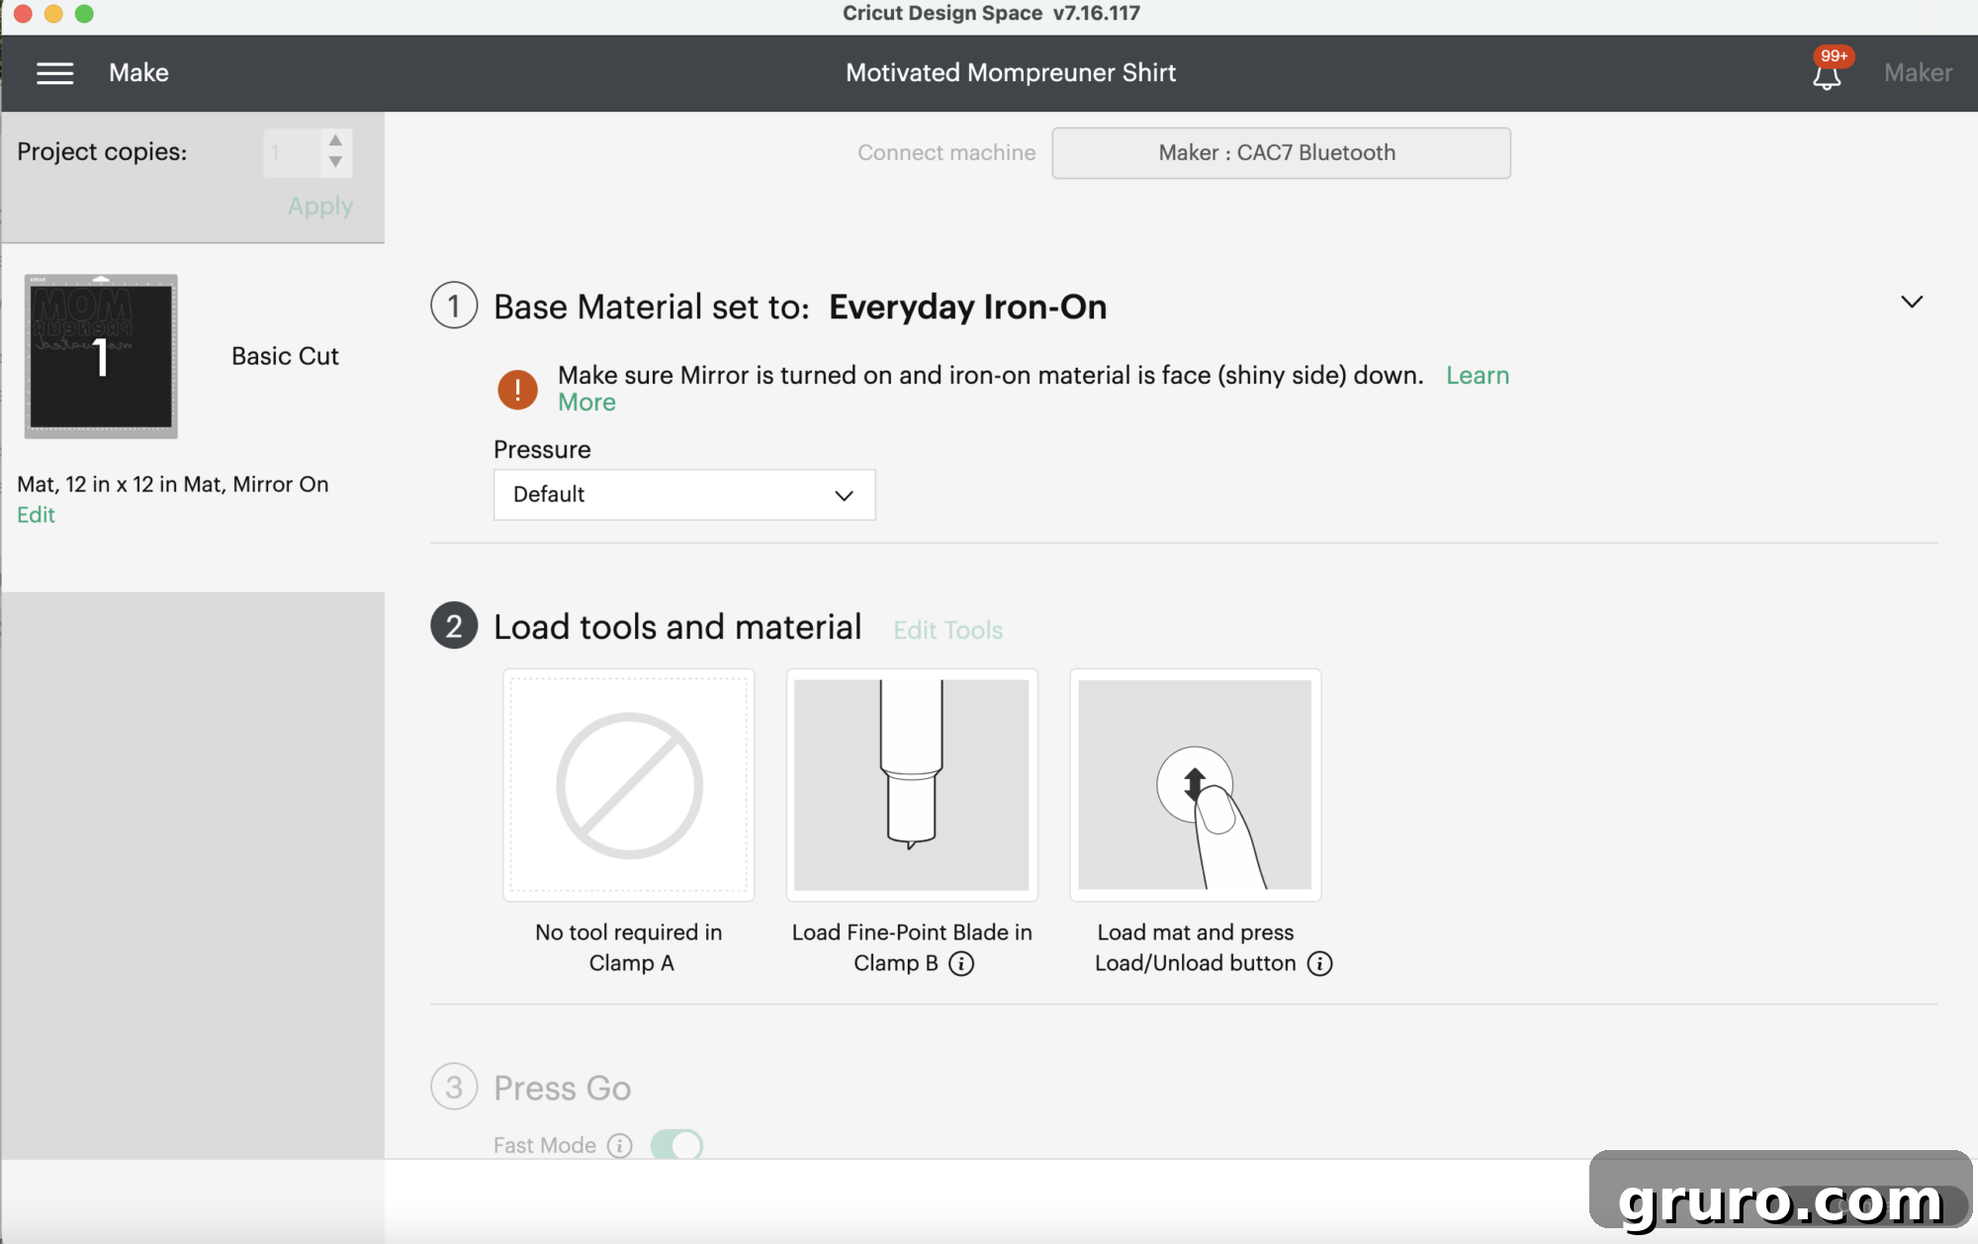
Task: Show info for Load/Unload button step
Action: pos(1320,963)
